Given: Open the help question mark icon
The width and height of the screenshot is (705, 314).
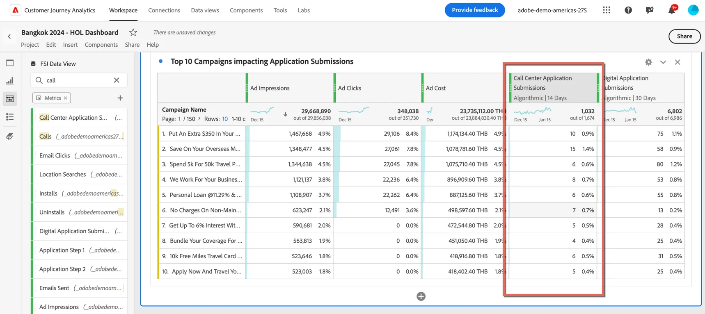Looking at the screenshot, I should point(628,10).
